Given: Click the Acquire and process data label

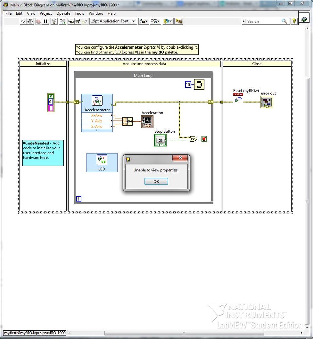Looking at the screenshot, I should (144, 64).
